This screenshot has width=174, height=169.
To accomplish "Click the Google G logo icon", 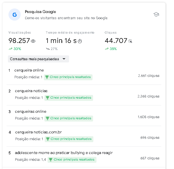I will (14, 15).
